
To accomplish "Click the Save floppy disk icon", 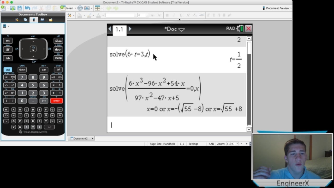I will tap(20, 8).
